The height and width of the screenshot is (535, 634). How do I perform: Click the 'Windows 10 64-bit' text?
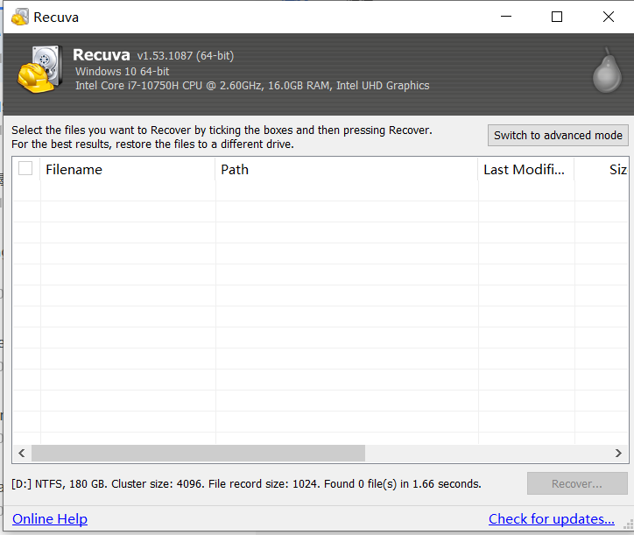(122, 72)
